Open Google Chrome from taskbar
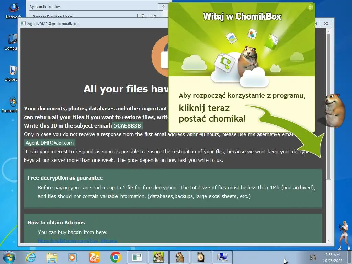 coord(115,257)
